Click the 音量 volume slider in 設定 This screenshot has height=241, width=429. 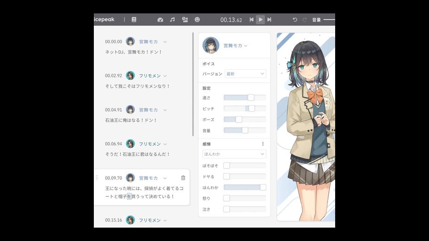(x=245, y=130)
